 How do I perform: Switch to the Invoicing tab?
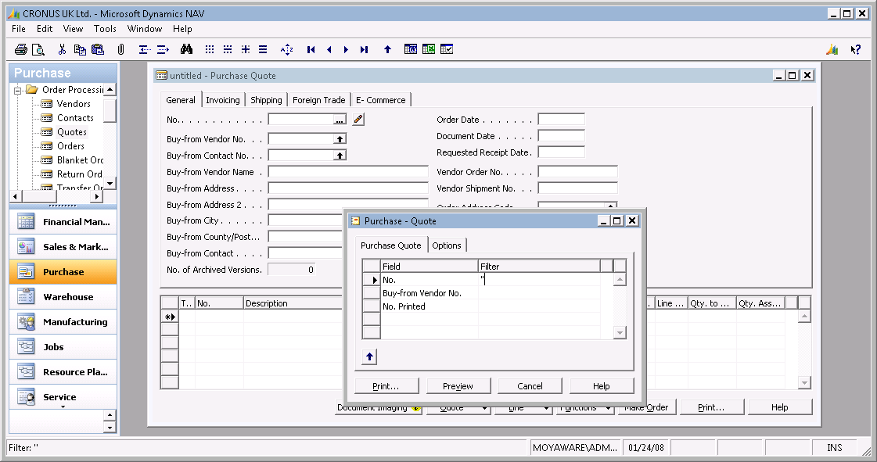(x=223, y=100)
